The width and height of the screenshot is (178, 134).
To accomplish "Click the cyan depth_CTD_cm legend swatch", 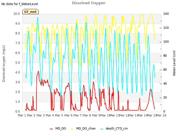I will [x=102, y=129].
